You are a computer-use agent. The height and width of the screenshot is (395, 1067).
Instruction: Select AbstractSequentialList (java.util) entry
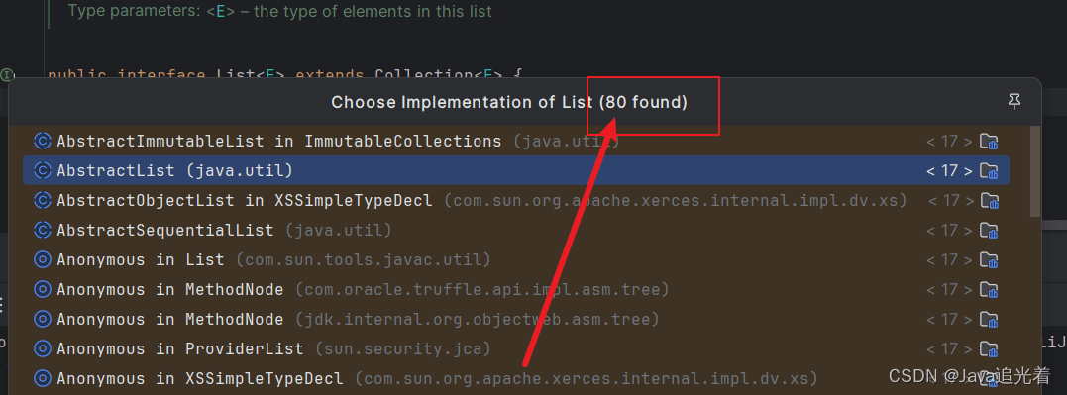516,230
